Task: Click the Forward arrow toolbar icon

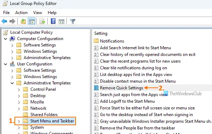Action: [12, 21]
